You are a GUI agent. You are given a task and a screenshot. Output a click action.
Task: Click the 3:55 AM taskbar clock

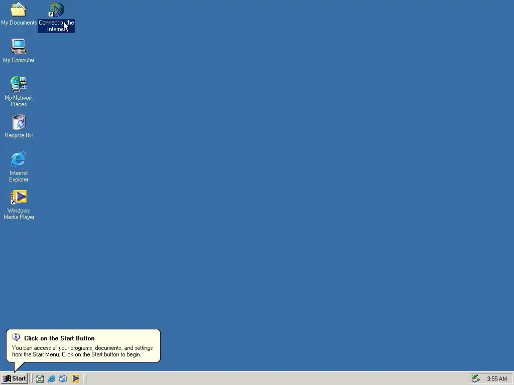[496, 379]
